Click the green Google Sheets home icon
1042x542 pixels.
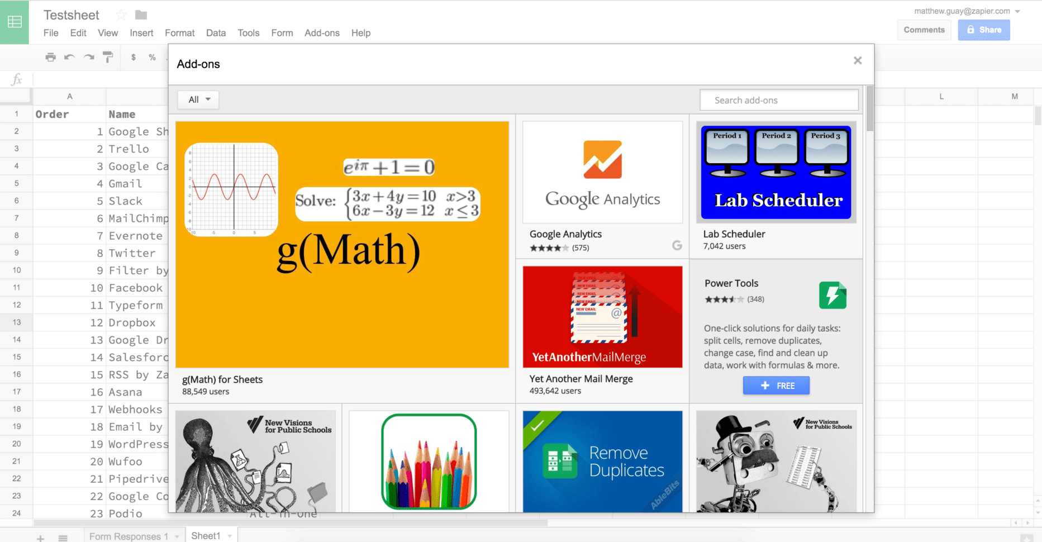tap(15, 22)
